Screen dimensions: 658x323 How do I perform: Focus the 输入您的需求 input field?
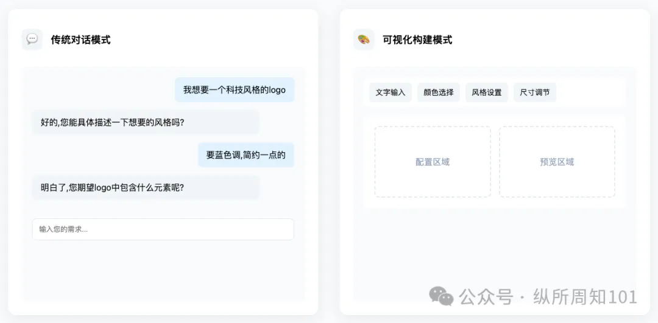pos(163,229)
